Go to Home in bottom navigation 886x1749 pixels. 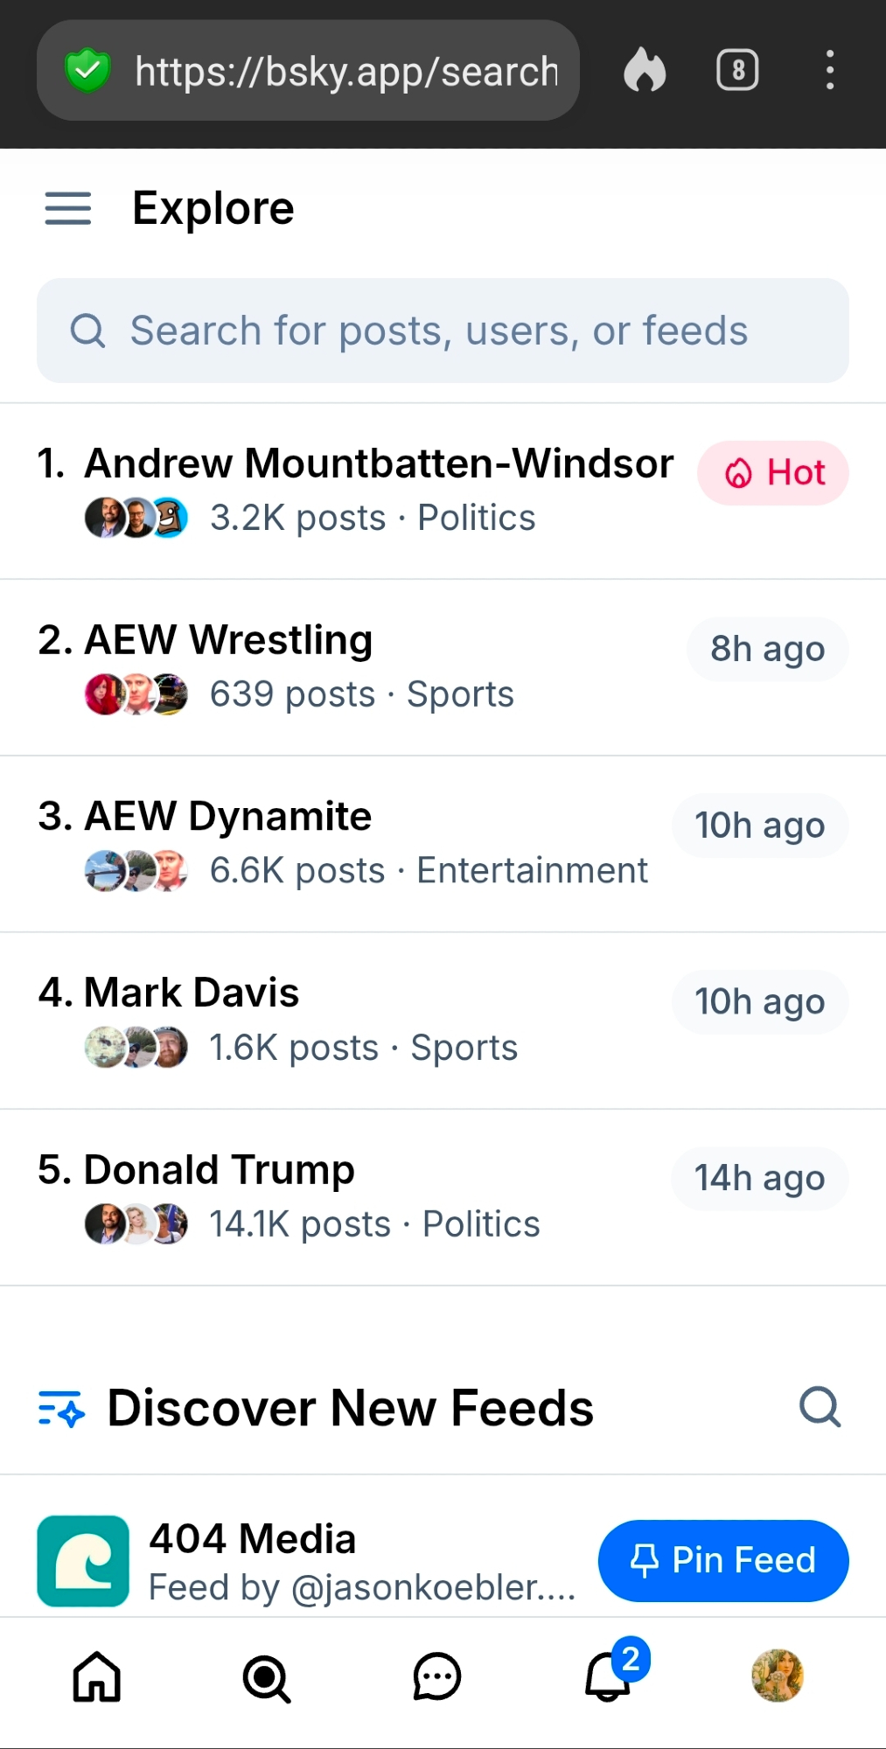point(96,1676)
